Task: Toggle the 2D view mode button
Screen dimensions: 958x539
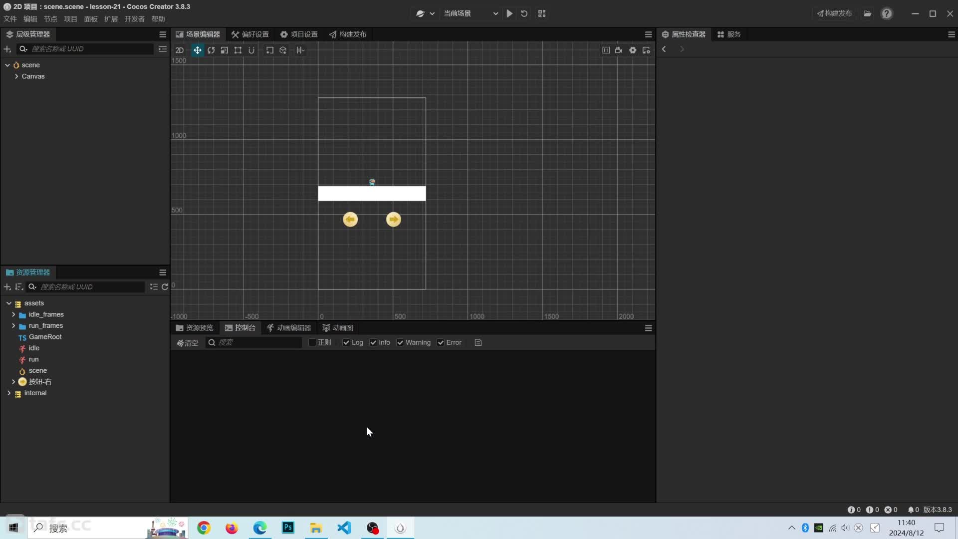Action: (x=180, y=50)
